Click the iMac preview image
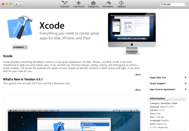This screenshot has width=189, height=131. (x=132, y=33)
